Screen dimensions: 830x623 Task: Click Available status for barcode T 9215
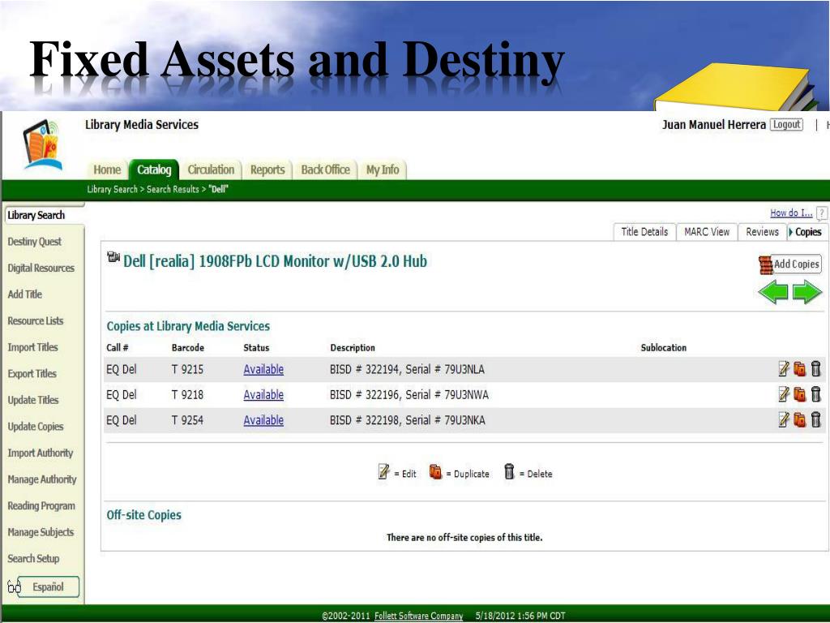click(x=263, y=369)
